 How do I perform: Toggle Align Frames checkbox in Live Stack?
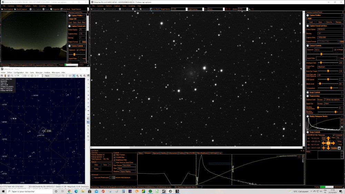coord(115,155)
